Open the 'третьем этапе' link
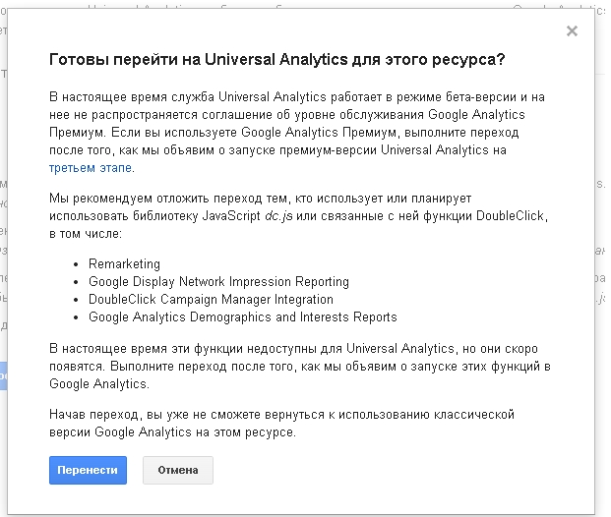611x517 pixels. click(90, 168)
